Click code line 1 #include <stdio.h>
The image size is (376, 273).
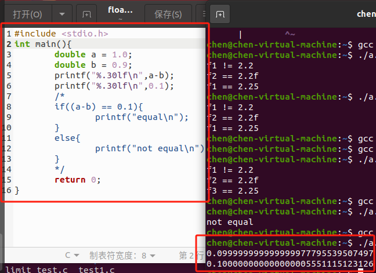[x=61, y=34]
